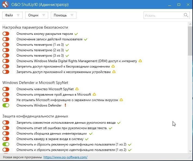This screenshot has height=161, width=193.
Task: Click checkmark beside 'записи действий пользователя'
Action: (86, 39)
